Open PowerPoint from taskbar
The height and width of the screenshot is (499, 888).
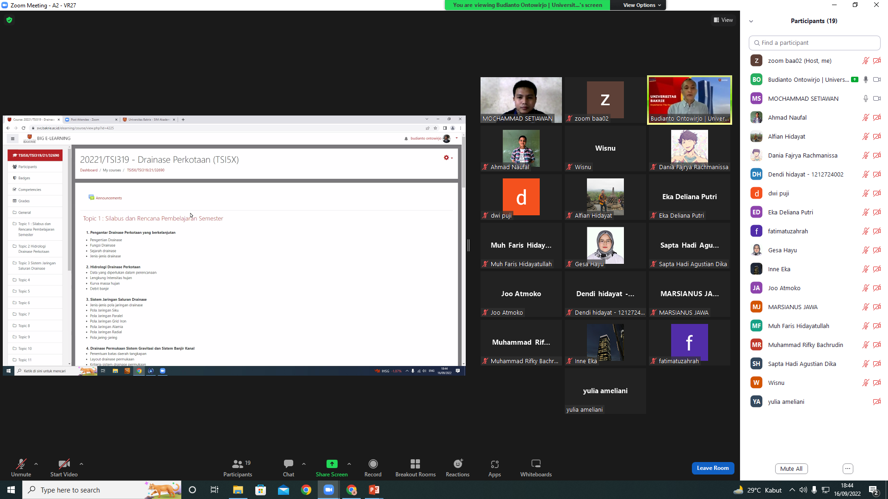pos(374,490)
